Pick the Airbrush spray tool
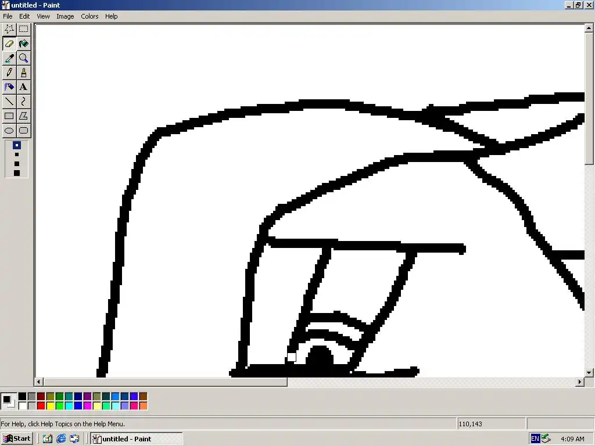The image size is (595, 446). [x=9, y=87]
